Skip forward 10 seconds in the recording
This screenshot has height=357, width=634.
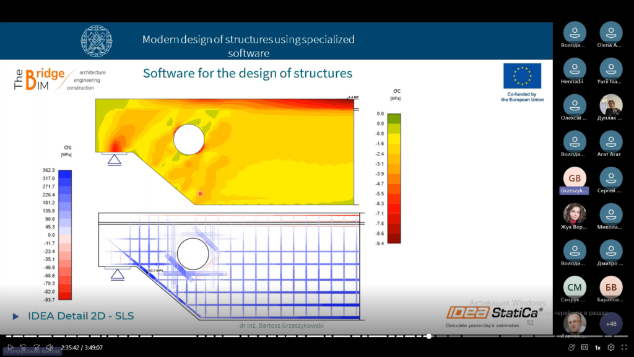point(37,348)
